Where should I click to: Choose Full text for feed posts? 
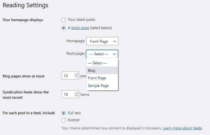pos(64,113)
